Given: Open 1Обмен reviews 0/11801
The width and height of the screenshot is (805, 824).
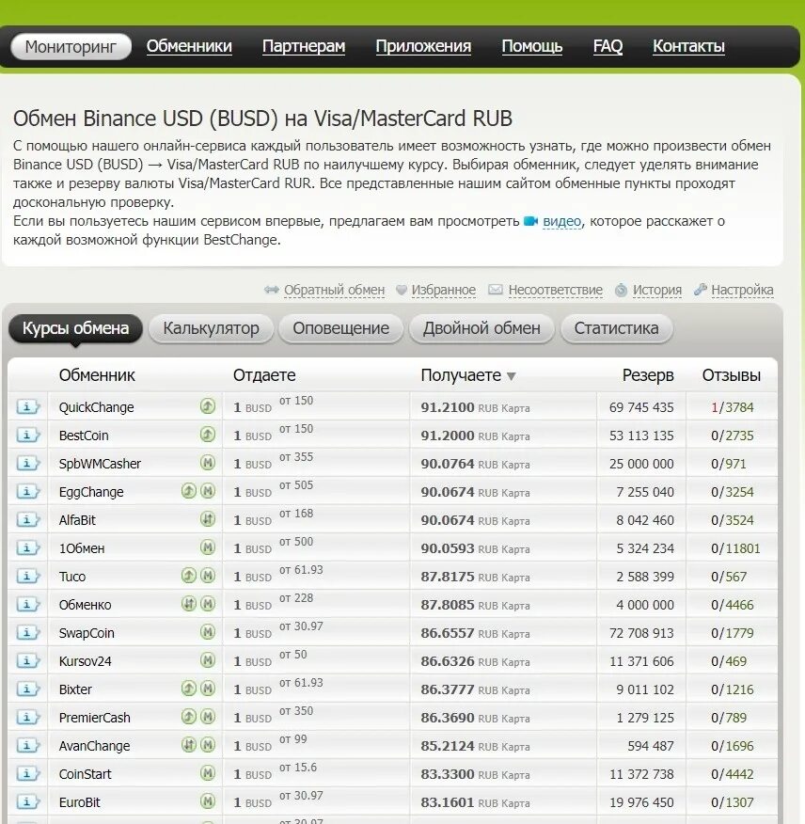Looking at the screenshot, I should [x=735, y=548].
